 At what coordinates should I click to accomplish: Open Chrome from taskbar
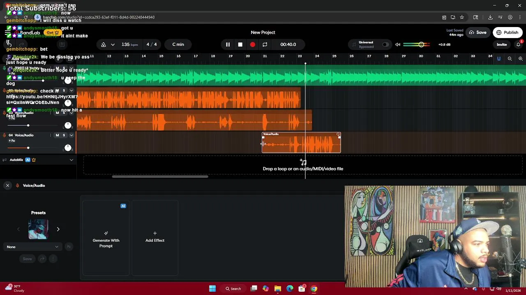point(314,289)
